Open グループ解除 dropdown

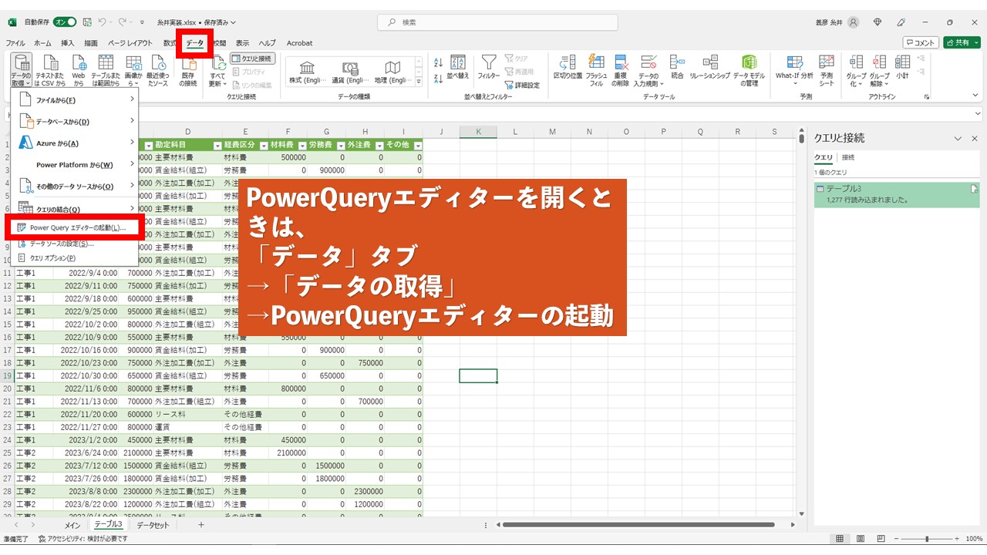(x=879, y=70)
